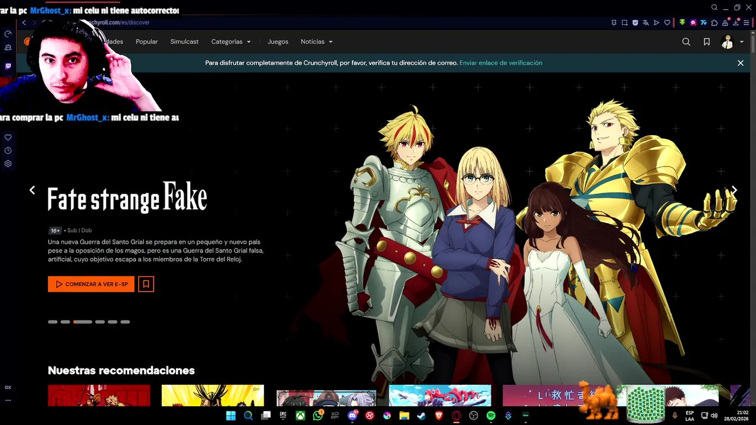Open Brave browser from the taskbar

pyautogui.click(x=439, y=416)
